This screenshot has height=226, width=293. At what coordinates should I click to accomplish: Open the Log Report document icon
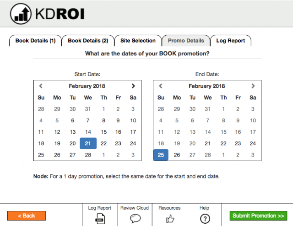(x=100, y=219)
